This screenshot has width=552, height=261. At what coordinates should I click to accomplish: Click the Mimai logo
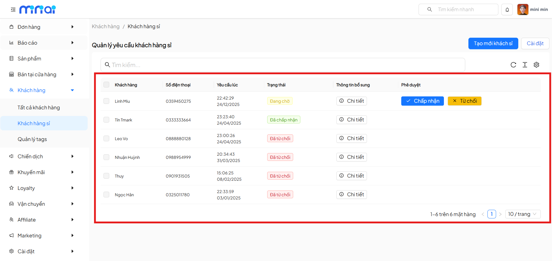pos(37,9)
